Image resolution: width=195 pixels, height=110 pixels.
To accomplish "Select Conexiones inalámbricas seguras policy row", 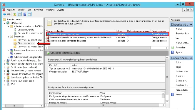I will (107, 34).
